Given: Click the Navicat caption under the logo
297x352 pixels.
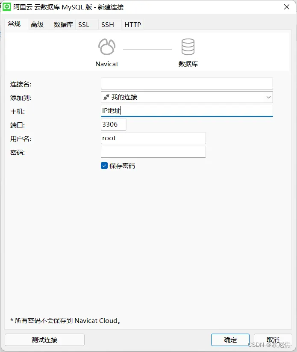Looking at the screenshot, I should (x=107, y=64).
